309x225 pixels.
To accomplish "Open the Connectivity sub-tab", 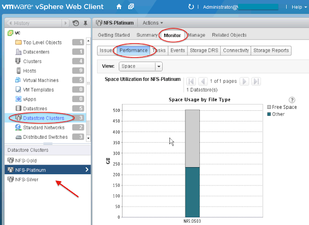I will (x=236, y=51).
